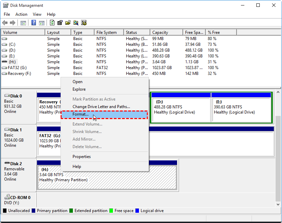Choose Help in the context menu
Viewport: 282px width, 223px height.
[105, 167]
